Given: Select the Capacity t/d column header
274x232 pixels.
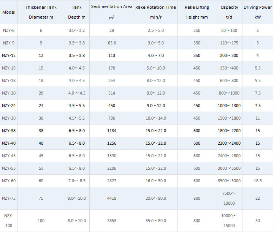Looking at the screenshot, I should click(x=229, y=12).
